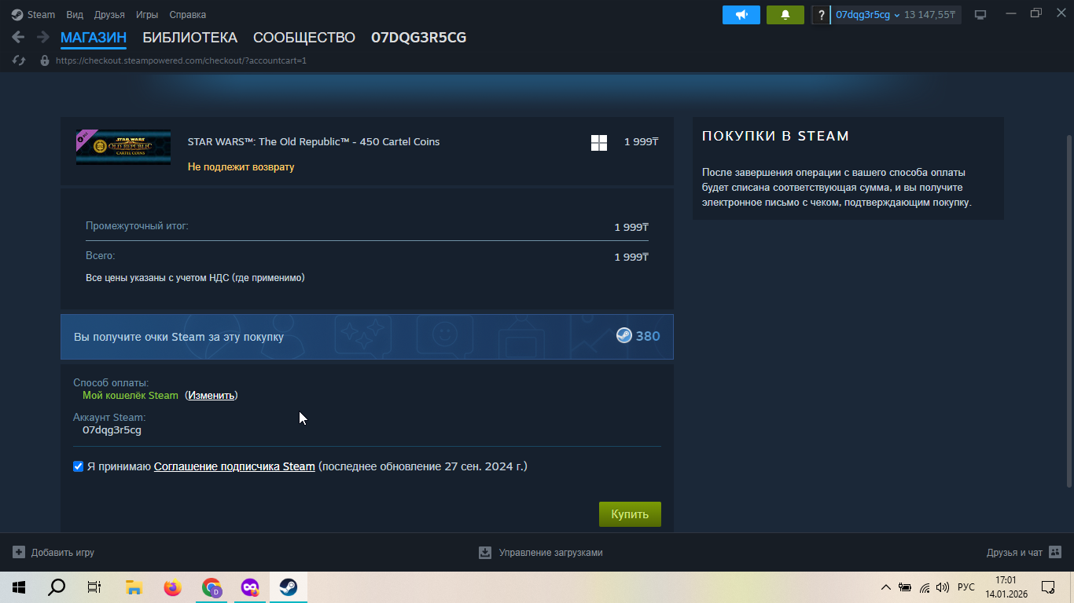
Task: Expand the 07dqg3r5cg account dropdown
Action: tap(867, 15)
